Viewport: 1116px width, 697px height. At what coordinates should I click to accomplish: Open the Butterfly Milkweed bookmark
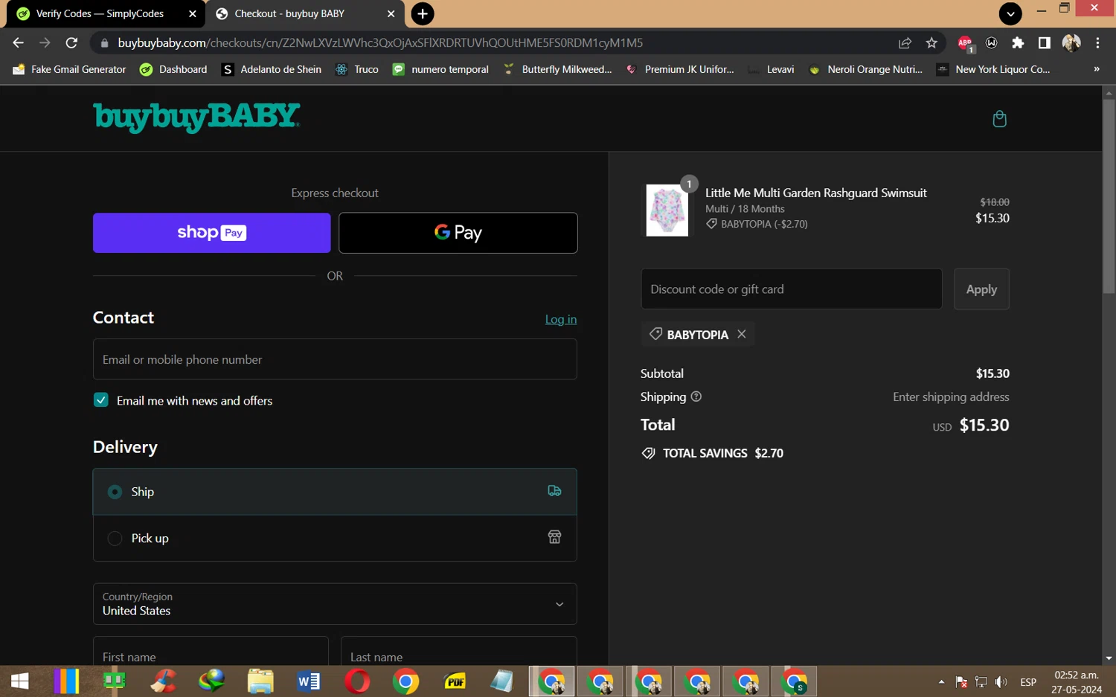click(557, 69)
